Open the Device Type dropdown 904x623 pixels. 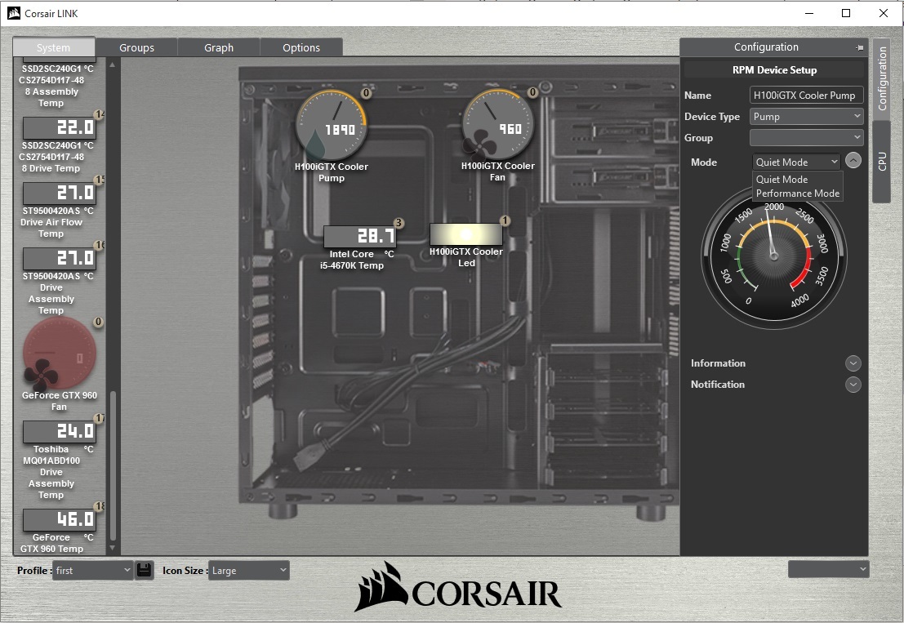tap(806, 116)
